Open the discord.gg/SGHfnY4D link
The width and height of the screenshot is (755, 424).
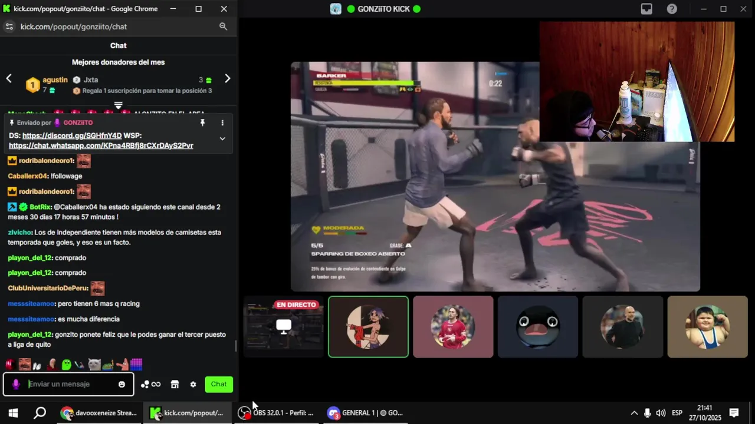point(72,135)
